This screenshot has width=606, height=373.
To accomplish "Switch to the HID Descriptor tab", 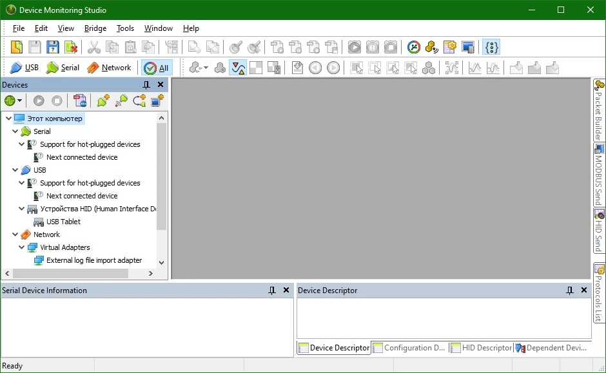I will pos(482,348).
